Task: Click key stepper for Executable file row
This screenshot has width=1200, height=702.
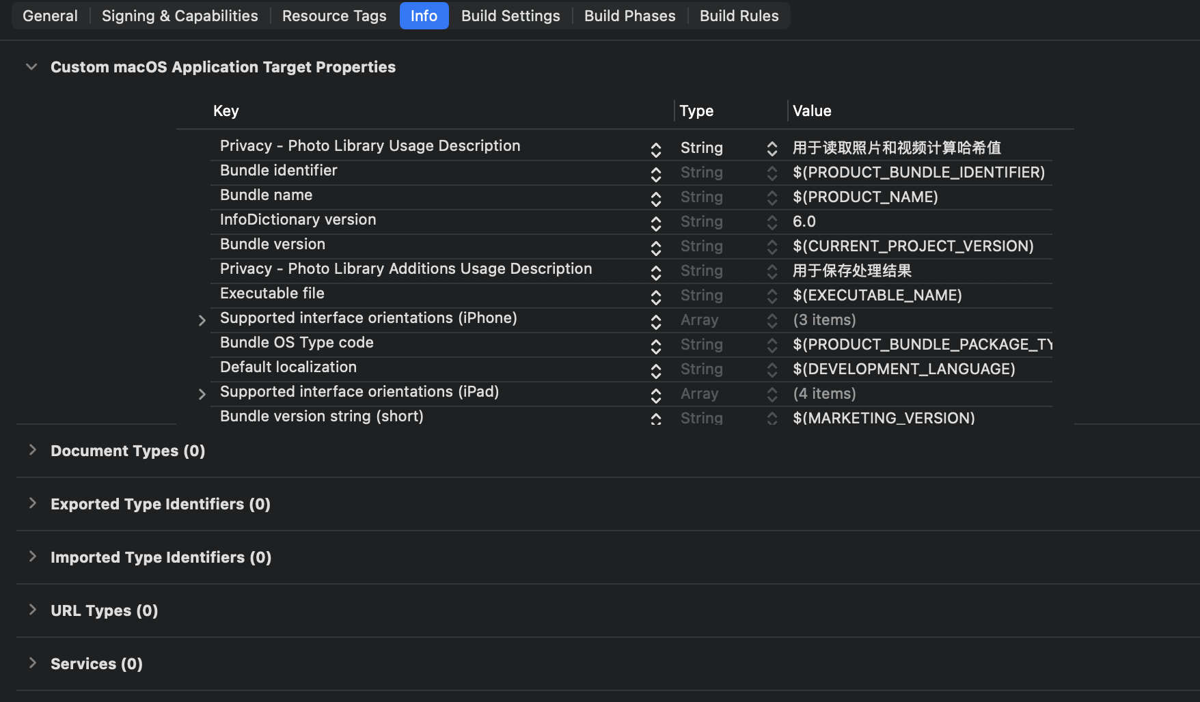Action: pos(656,296)
